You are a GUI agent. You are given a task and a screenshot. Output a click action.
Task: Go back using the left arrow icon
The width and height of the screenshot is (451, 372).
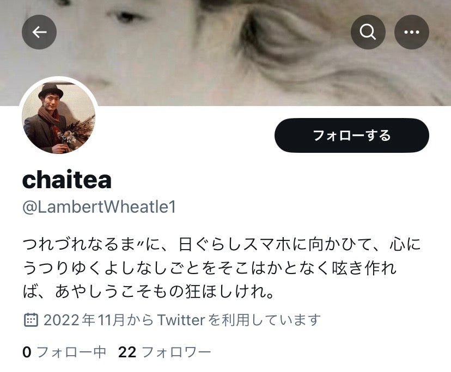[x=39, y=32]
